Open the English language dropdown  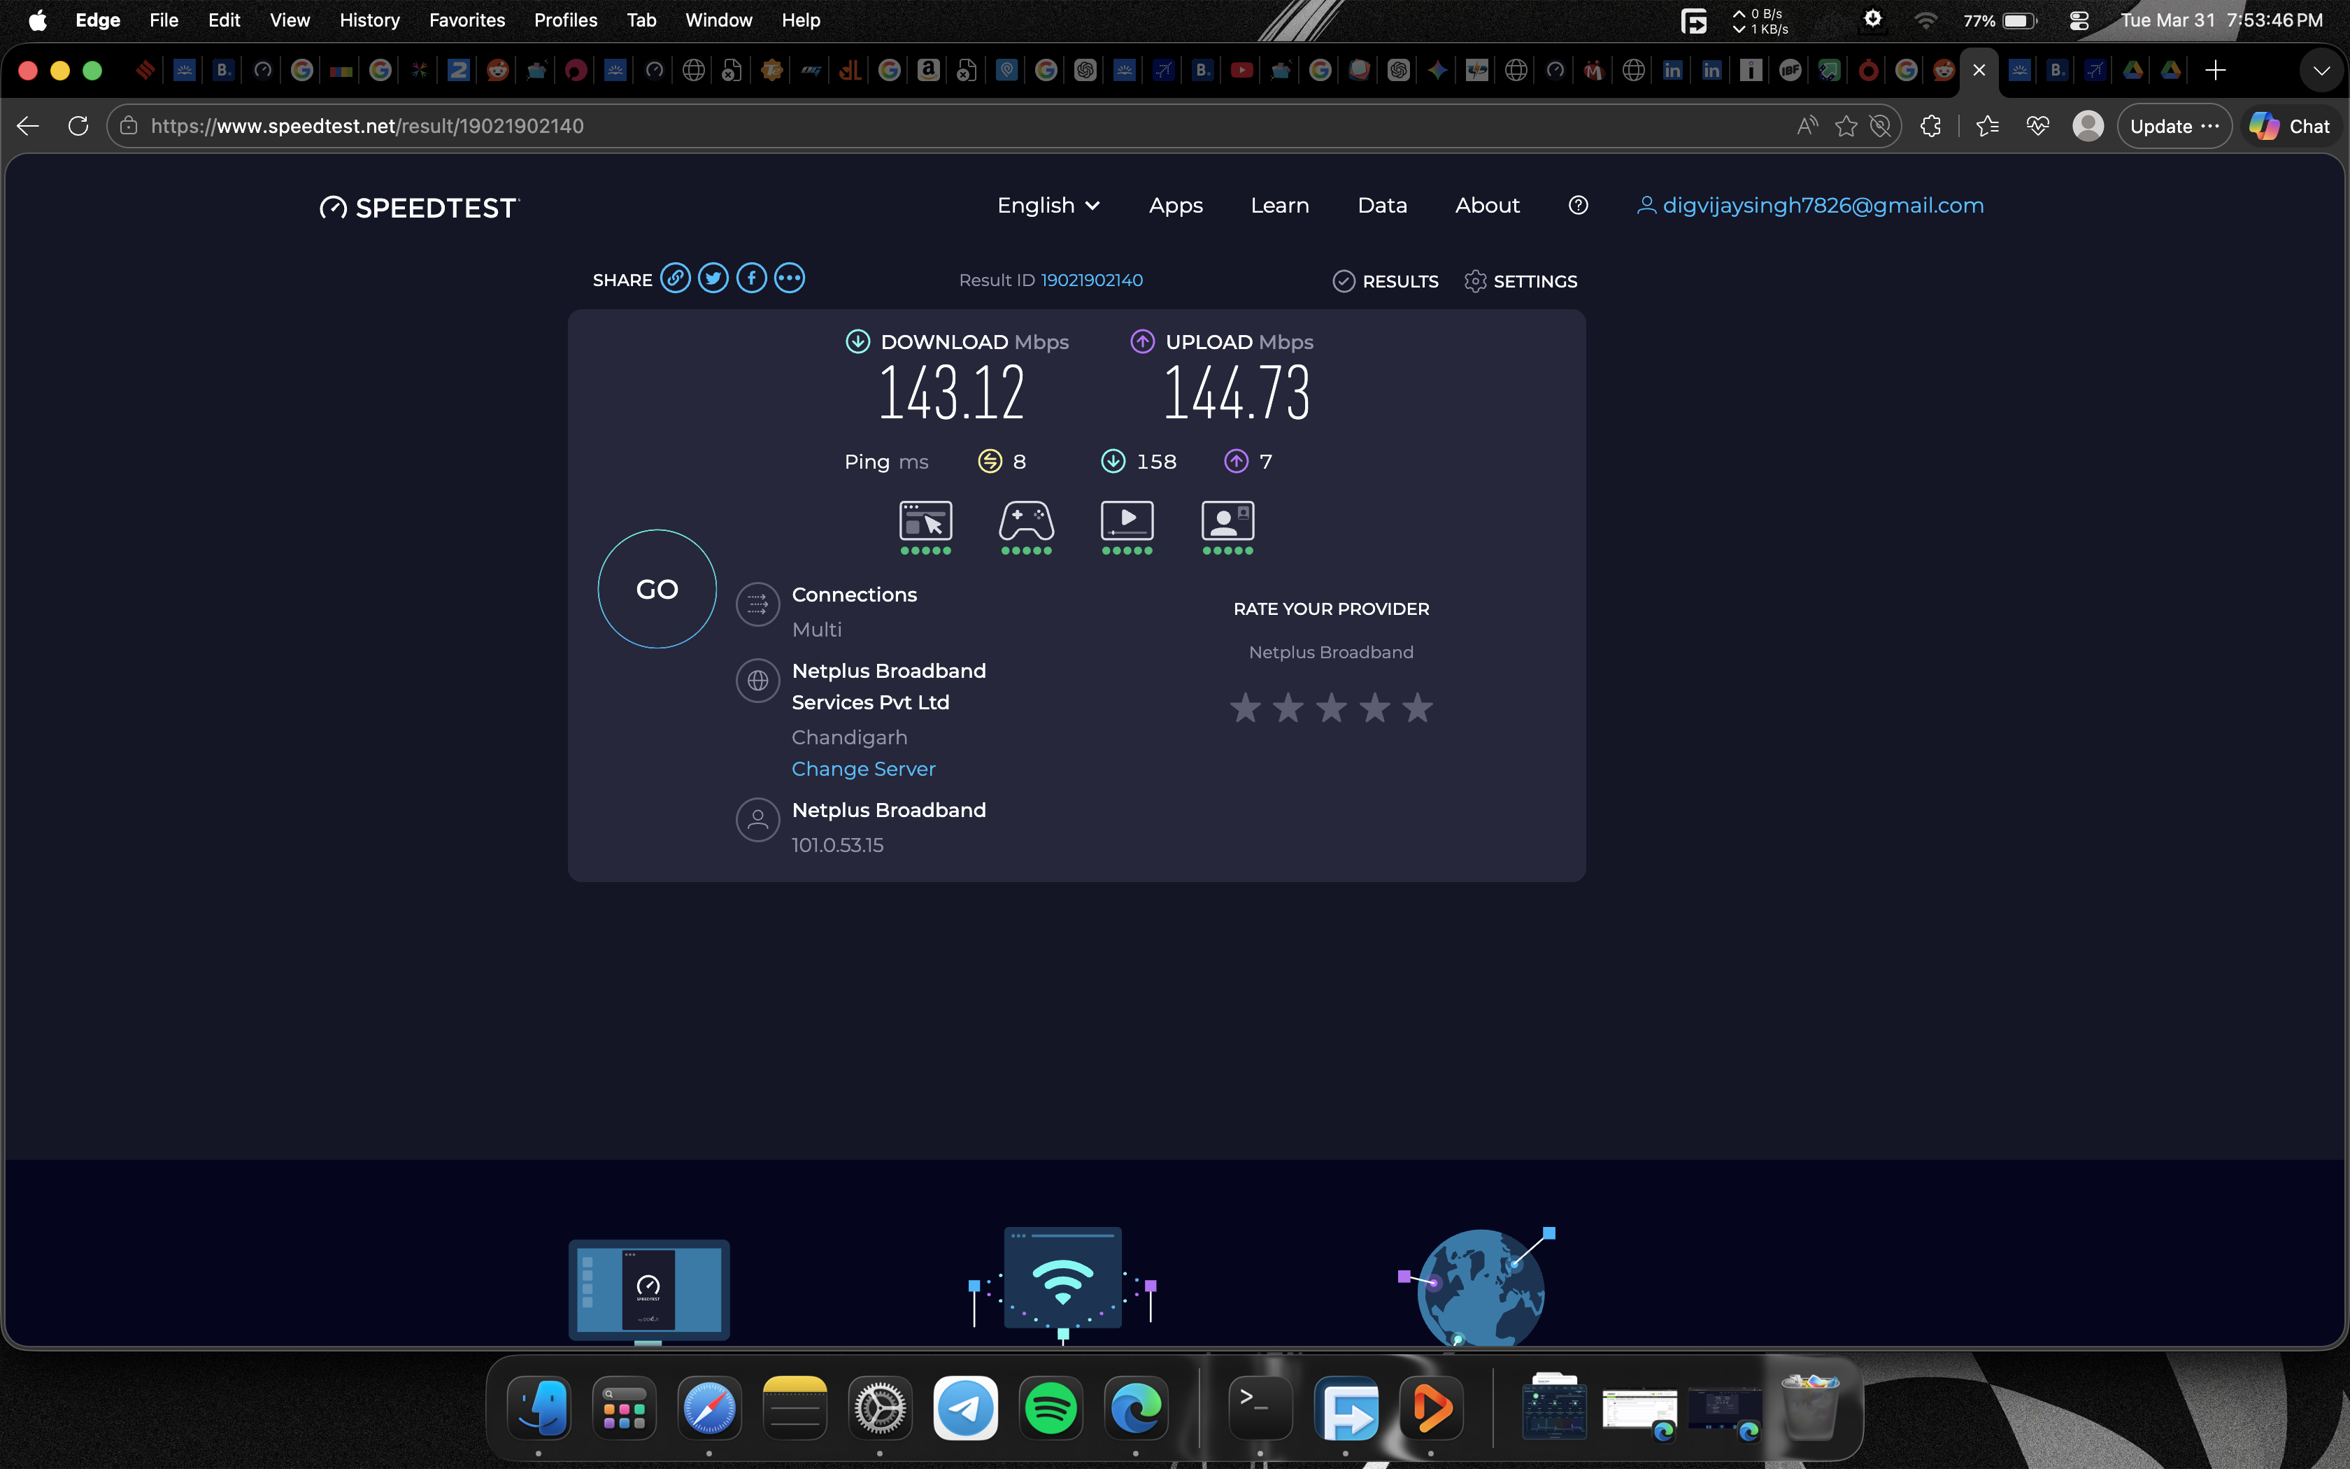click(x=1048, y=205)
